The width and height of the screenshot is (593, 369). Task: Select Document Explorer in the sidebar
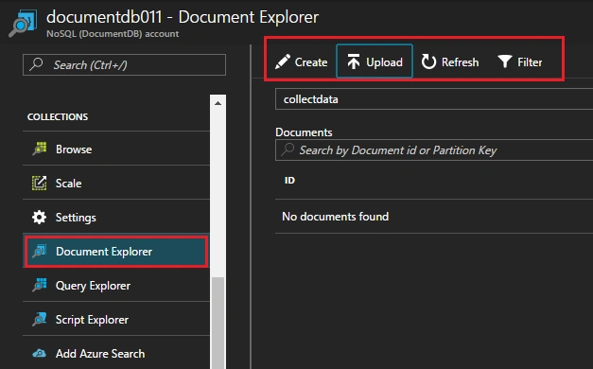pyautogui.click(x=116, y=251)
